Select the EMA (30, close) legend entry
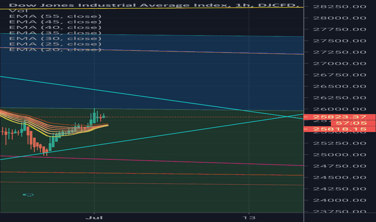 point(55,38)
